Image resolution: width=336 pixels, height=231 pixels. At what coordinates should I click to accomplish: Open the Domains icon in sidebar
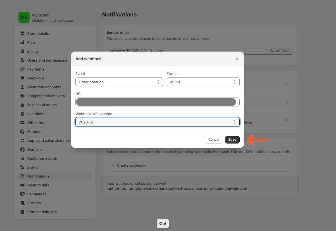coord(22,149)
